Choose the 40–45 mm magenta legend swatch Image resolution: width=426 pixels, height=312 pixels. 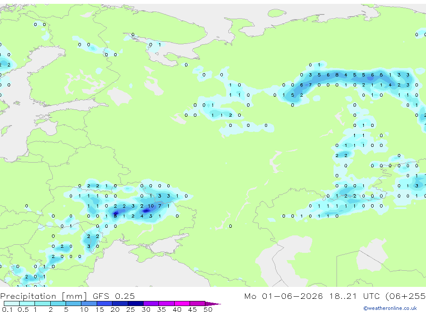pyautogui.click(x=182, y=303)
